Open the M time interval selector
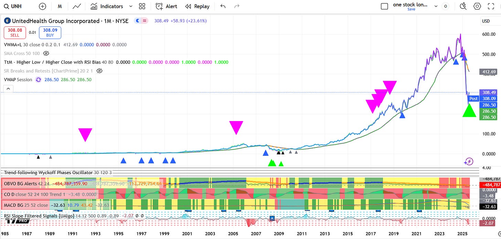501x239 pixels. click(60, 6)
